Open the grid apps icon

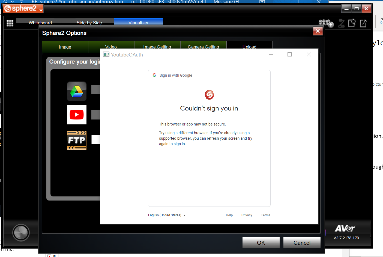[10, 23]
